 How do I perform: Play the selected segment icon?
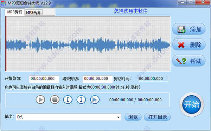(95, 99)
